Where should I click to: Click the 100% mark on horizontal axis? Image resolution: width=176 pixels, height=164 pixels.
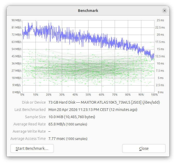pyautogui.click(x=154, y=95)
